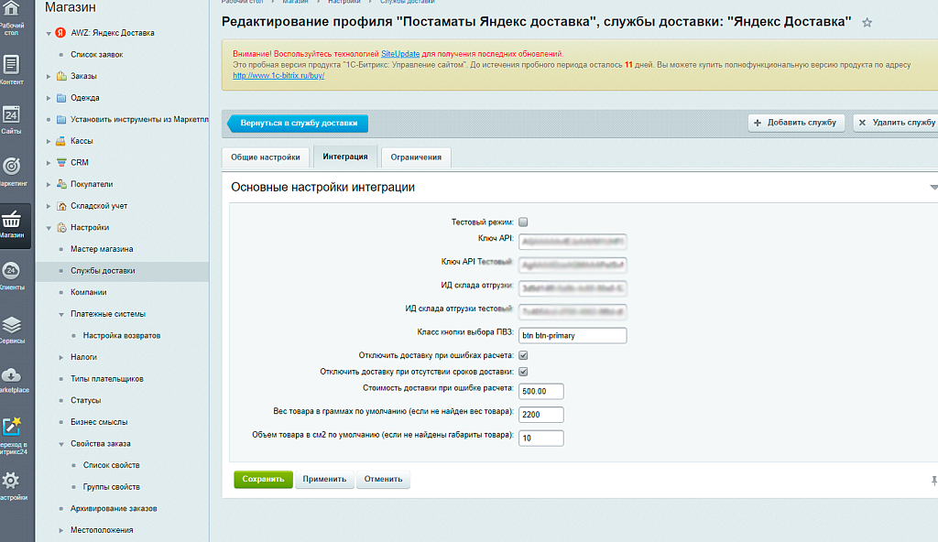Select the Маркетинг sidebar icon
The width and height of the screenshot is (938, 542).
[x=11, y=167]
